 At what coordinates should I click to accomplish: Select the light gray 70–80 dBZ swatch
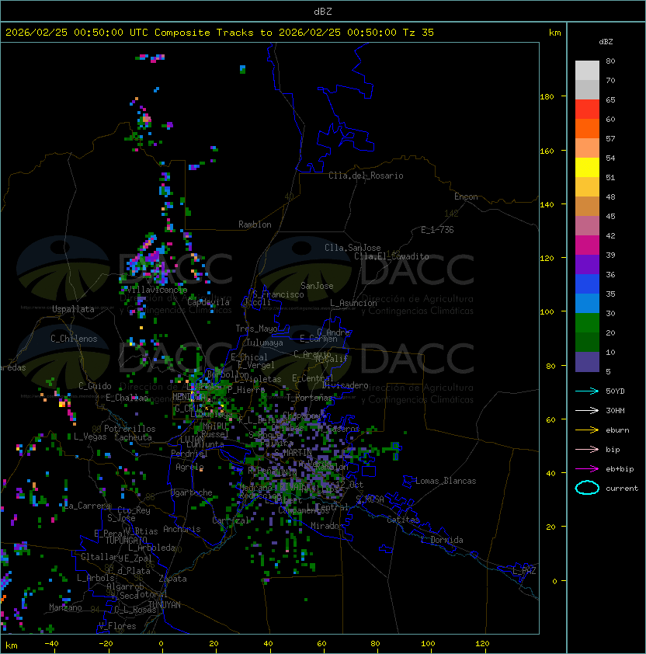coord(587,71)
